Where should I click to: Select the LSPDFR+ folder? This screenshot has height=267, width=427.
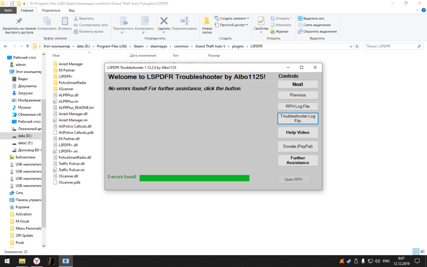(63, 76)
